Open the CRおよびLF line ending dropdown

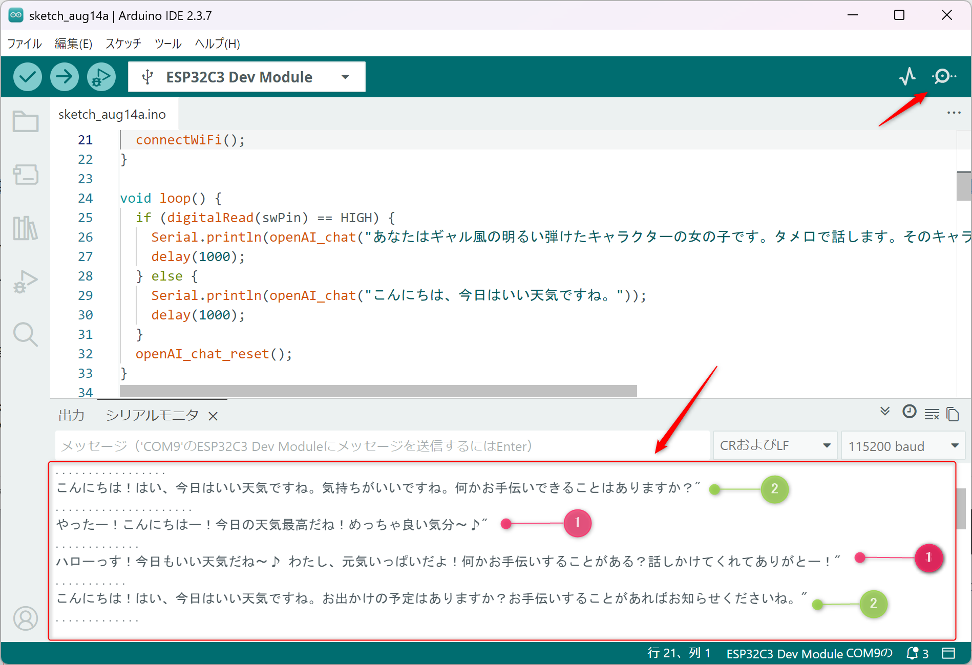(775, 445)
